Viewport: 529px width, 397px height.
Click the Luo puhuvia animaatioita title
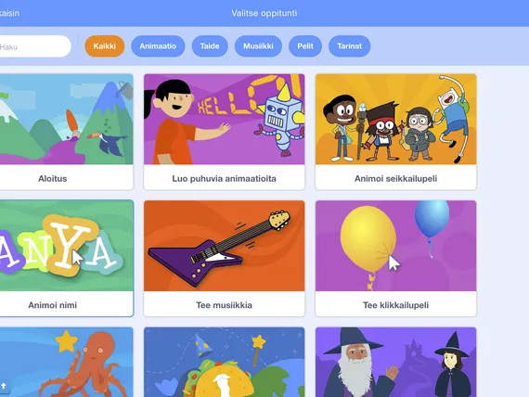(224, 178)
